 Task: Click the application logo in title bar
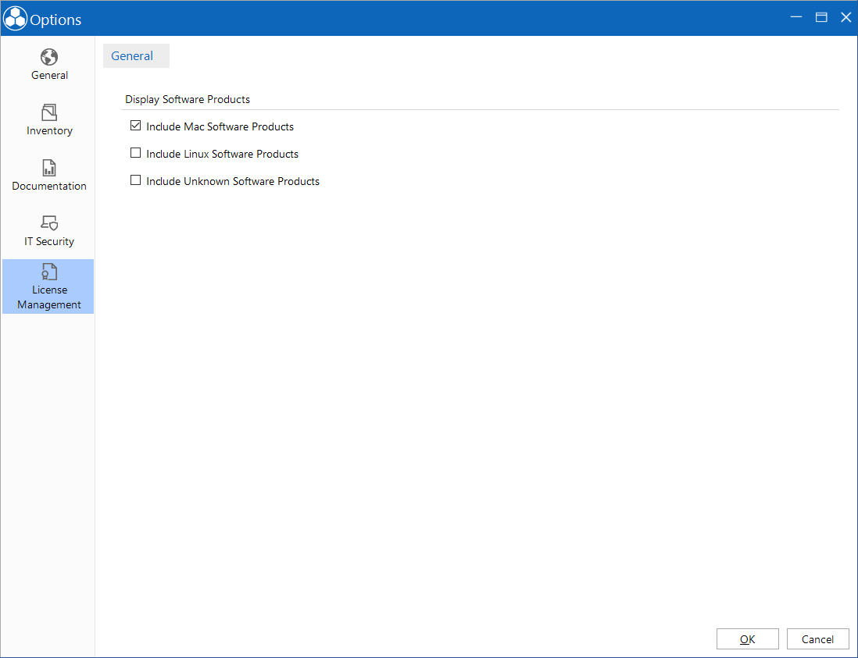pos(15,18)
